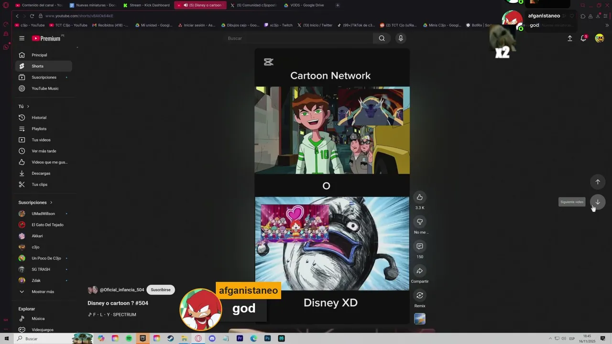Select Shorts in the sidebar
Screen dimensions: 612x344
coord(44,66)
